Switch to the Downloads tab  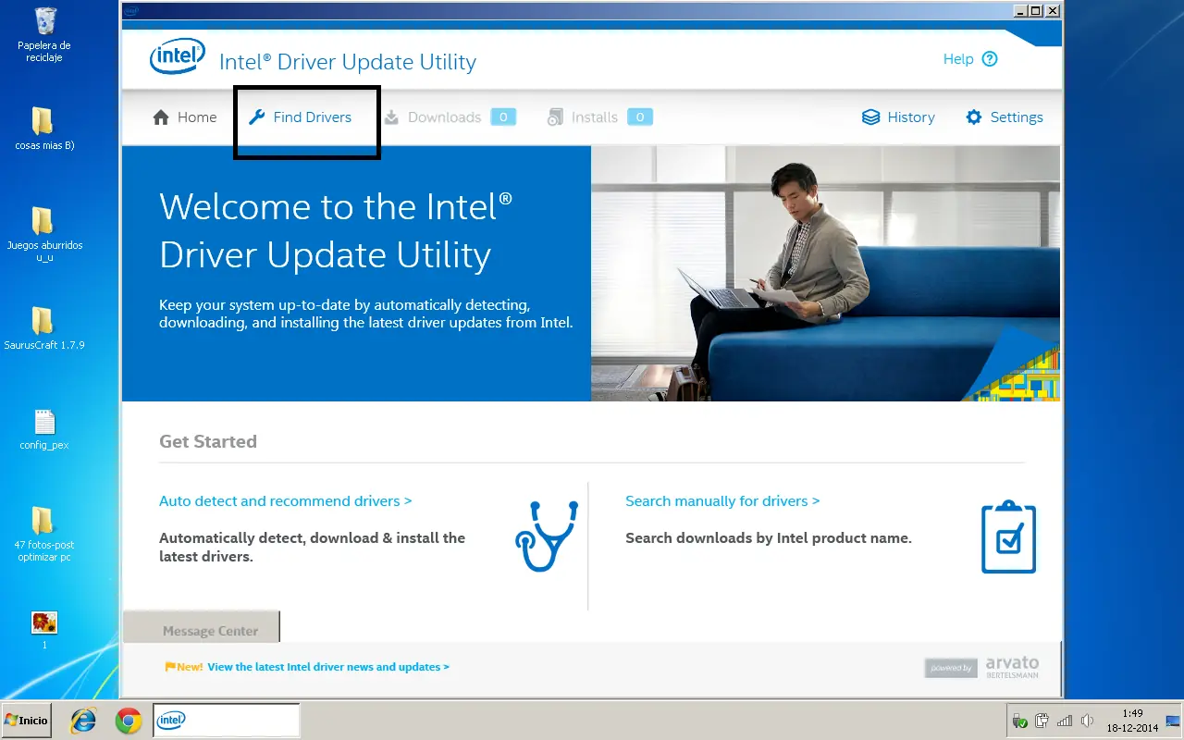click(x=450, y=117)
